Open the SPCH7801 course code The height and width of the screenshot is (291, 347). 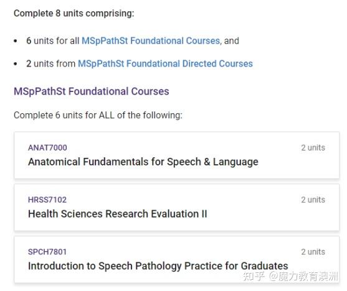pos(47,252)
